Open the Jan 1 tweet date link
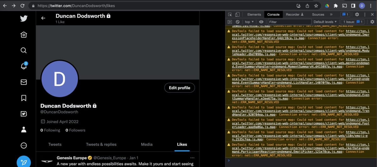377x167 pixels. coord(134,158)
